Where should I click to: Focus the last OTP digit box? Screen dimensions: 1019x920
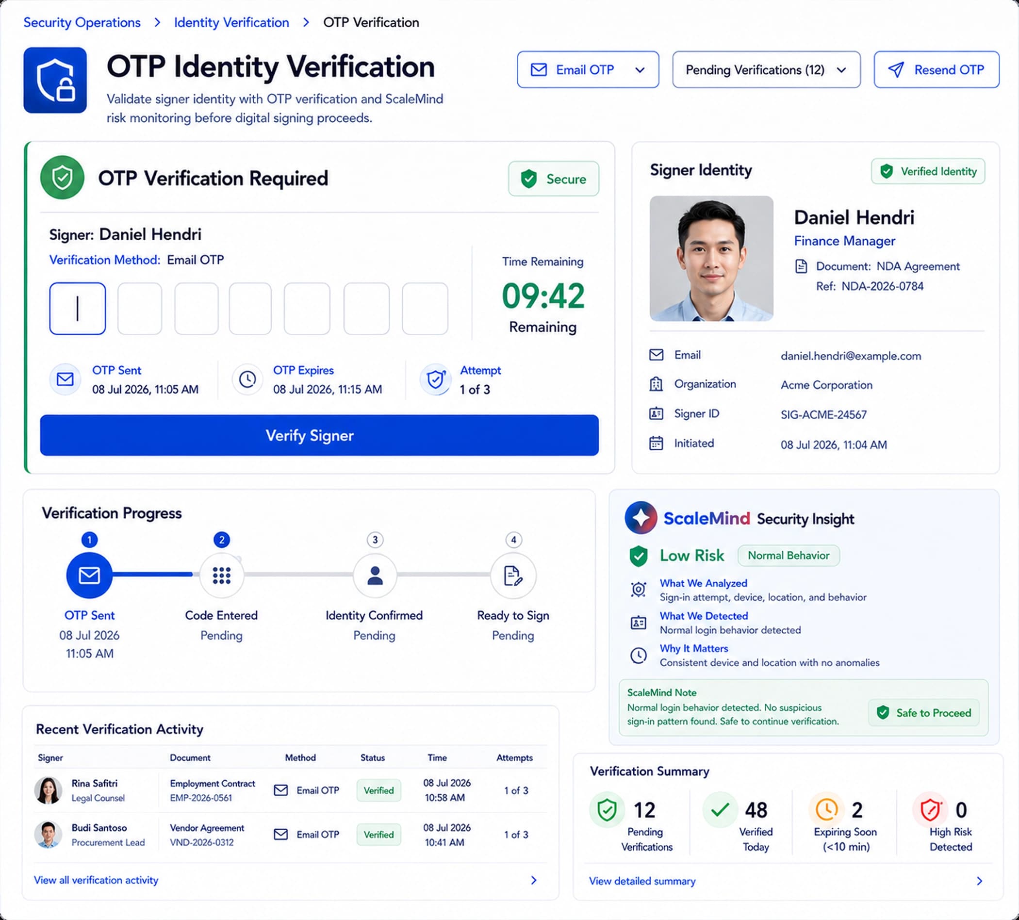tap(425, 308)
